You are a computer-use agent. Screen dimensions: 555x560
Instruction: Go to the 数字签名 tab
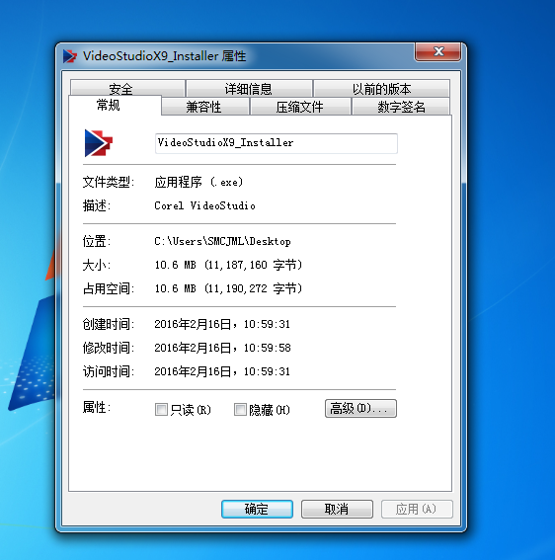401,107
